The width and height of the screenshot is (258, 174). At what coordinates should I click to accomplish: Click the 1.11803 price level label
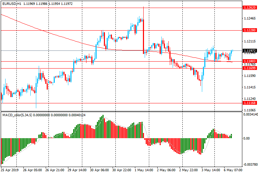[x=250, y=61]
